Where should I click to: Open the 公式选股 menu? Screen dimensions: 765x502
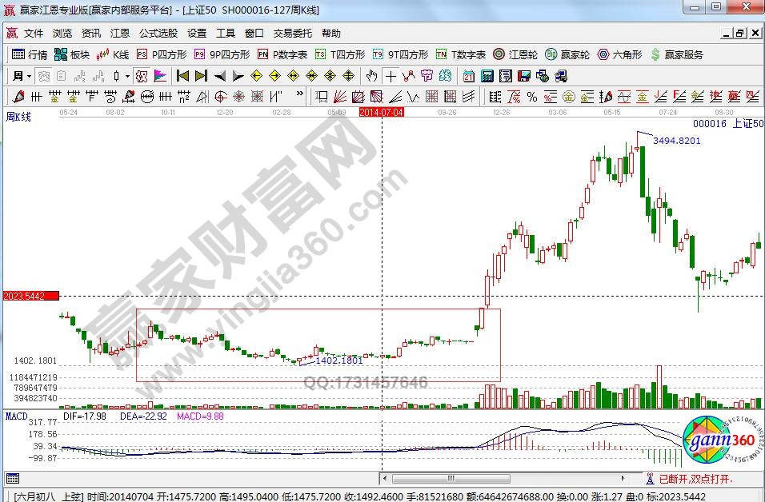click(x=158, y=34)
